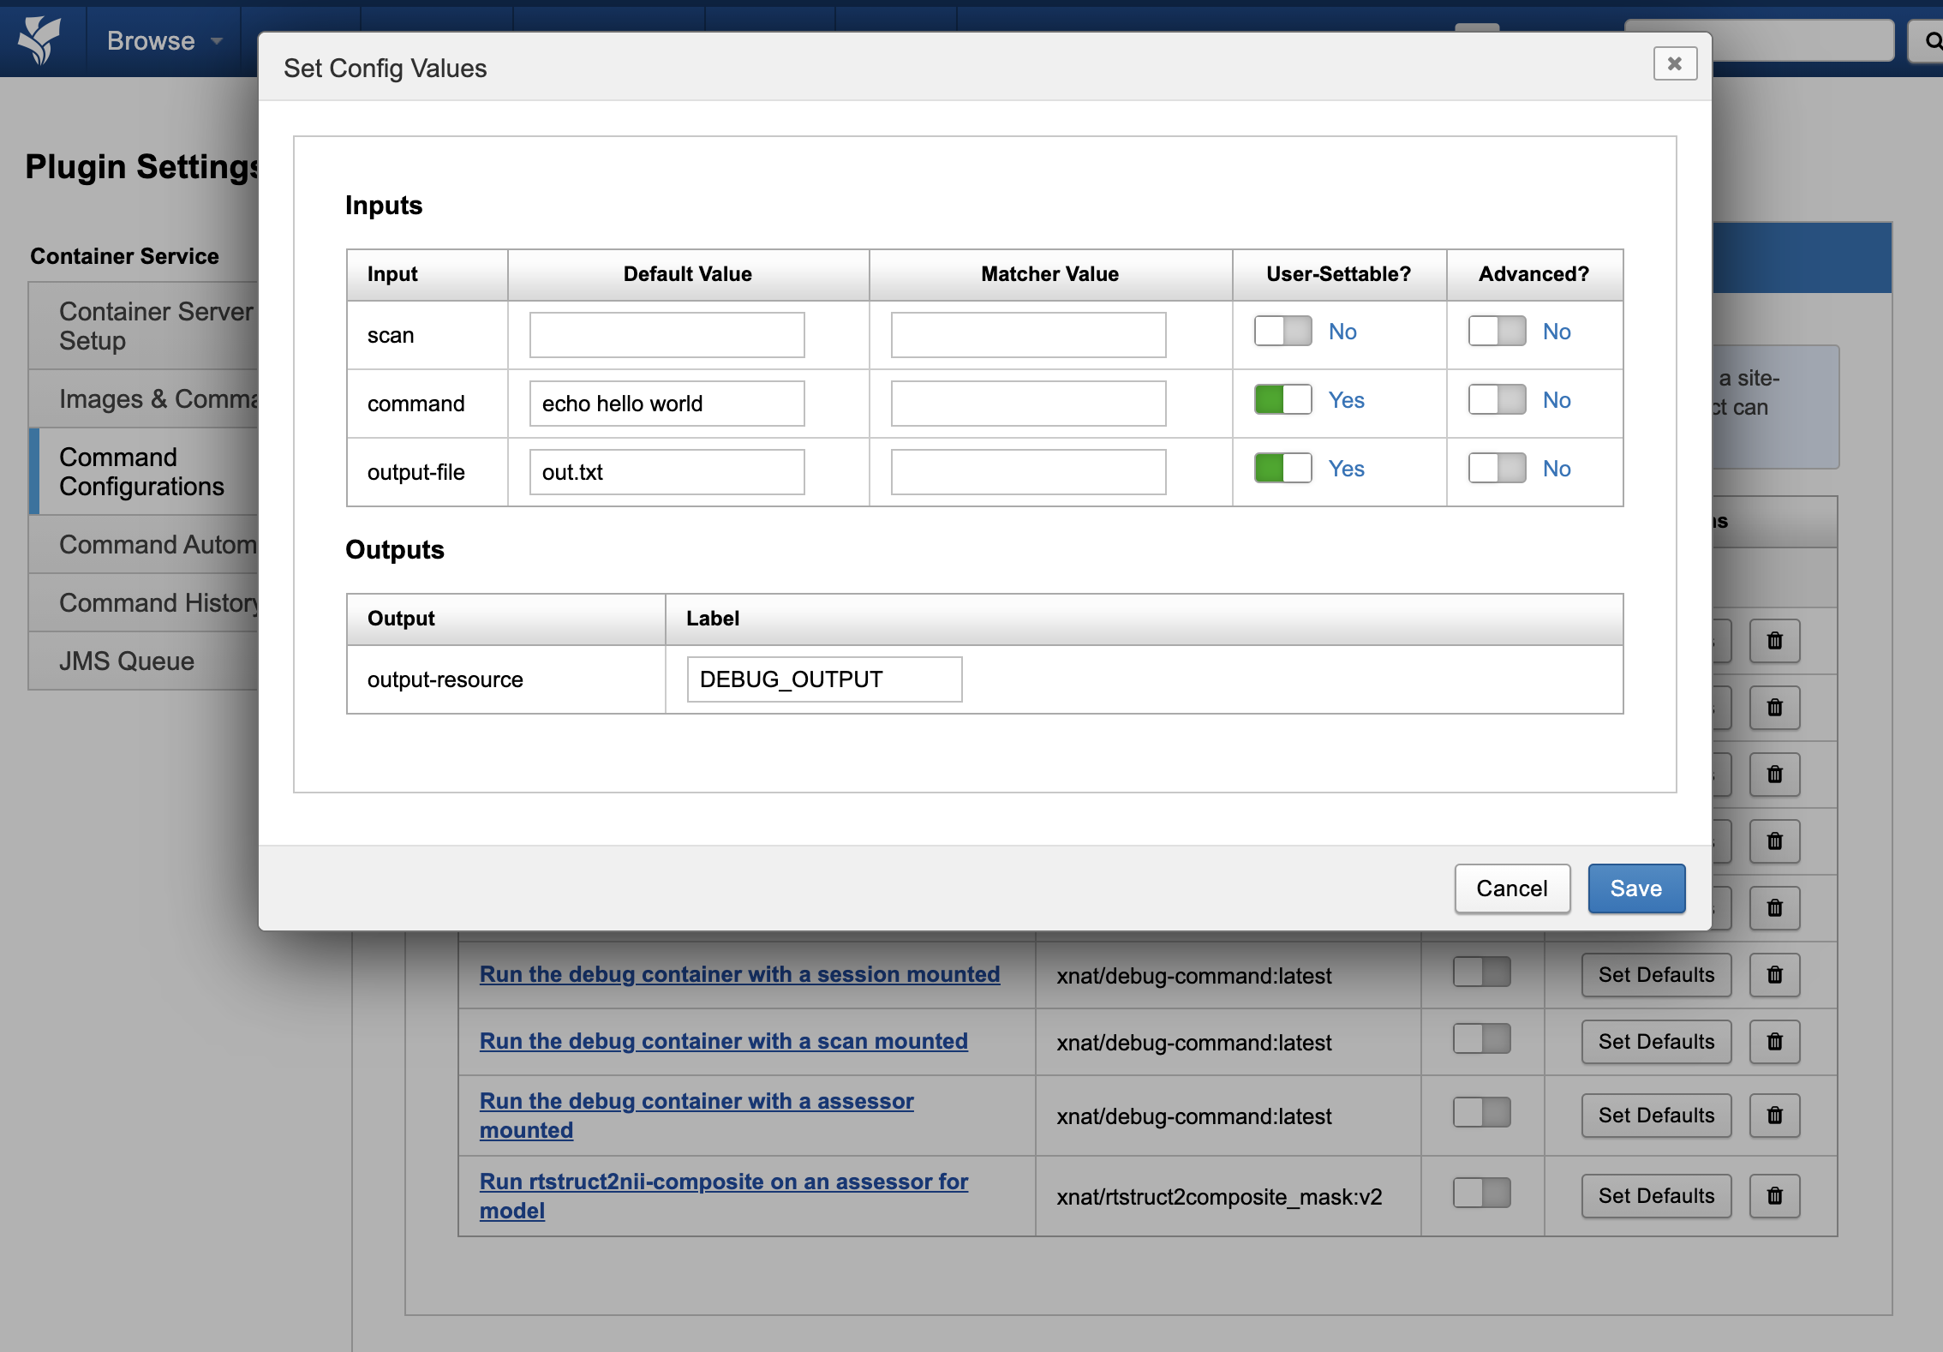
Task: Open debug container with scan mounted link
Action: [723, 1041]
